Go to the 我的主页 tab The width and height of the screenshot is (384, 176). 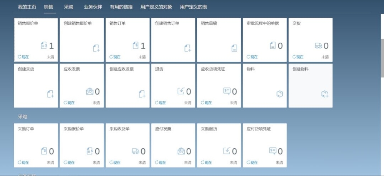[27, 7]
